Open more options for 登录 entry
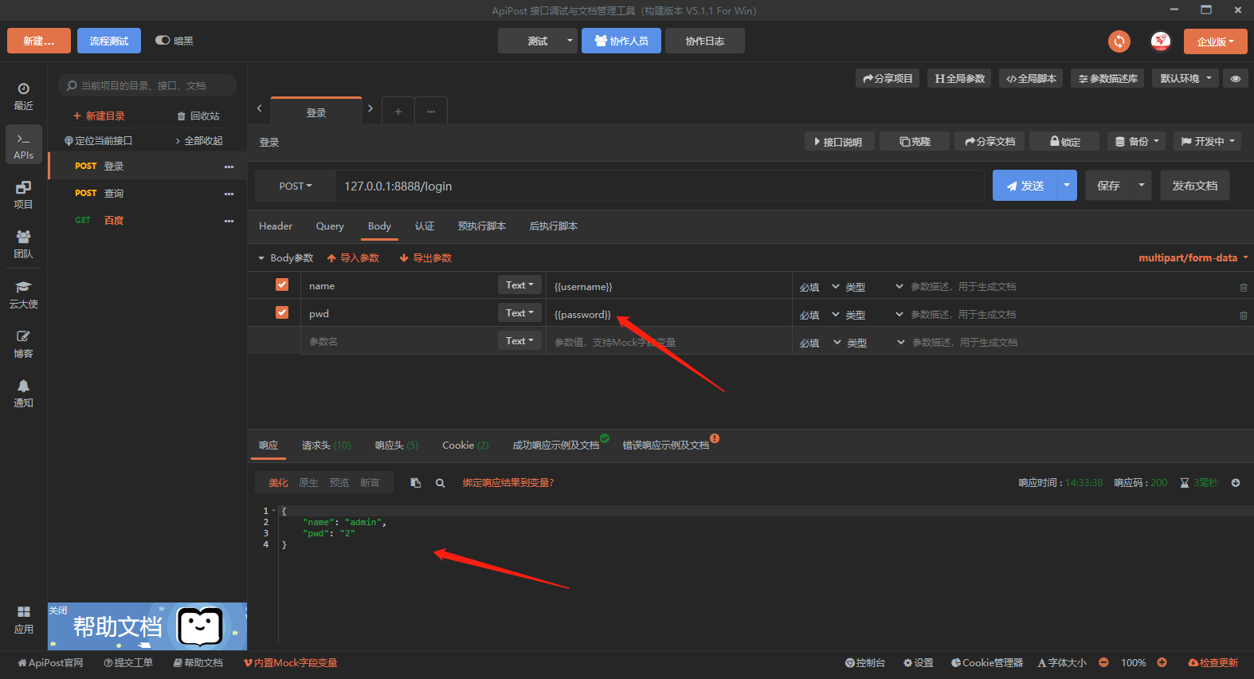The width and height of the screenshot is (1254, 679). point(229,167)
